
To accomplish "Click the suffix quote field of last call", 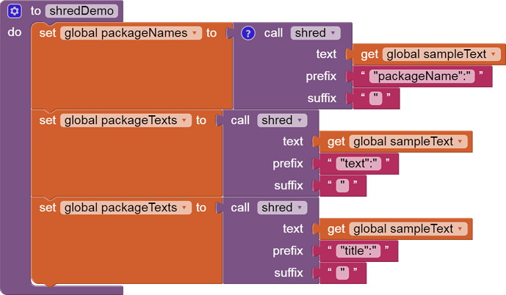I will tap(342, 273).
